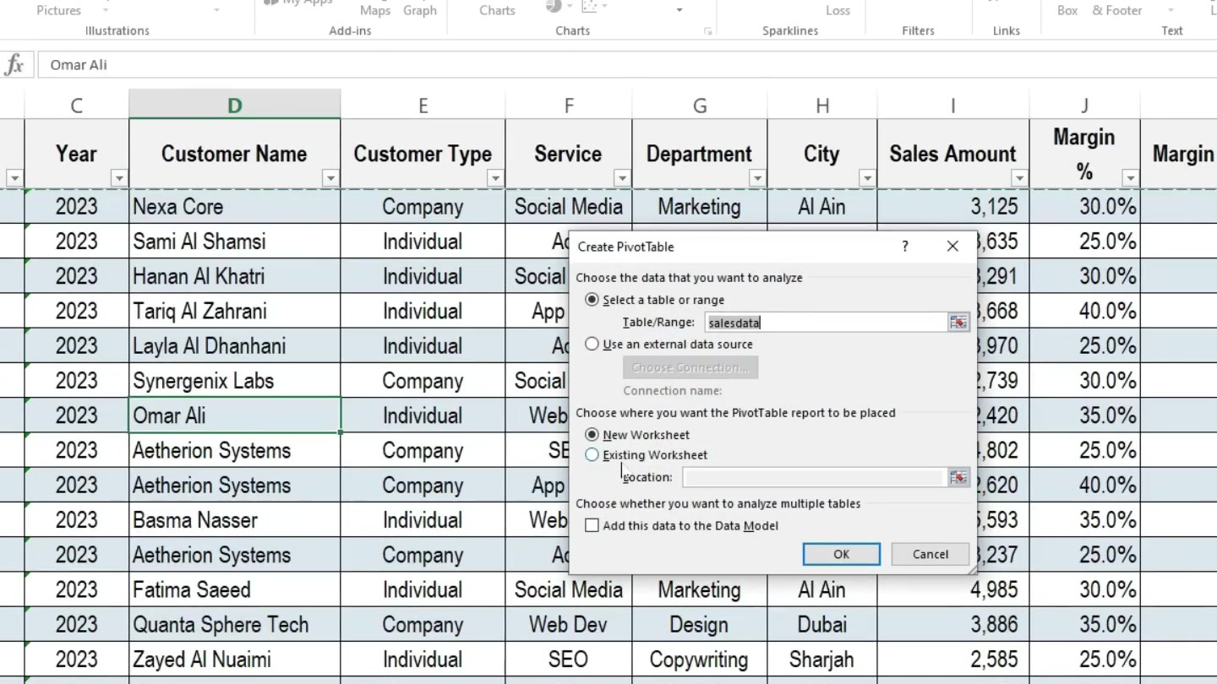The height and width of the screenshot is (684, 1217).
Task: Select the cell 'Quanta Sphere Tech'
Action: pos(234,625)
